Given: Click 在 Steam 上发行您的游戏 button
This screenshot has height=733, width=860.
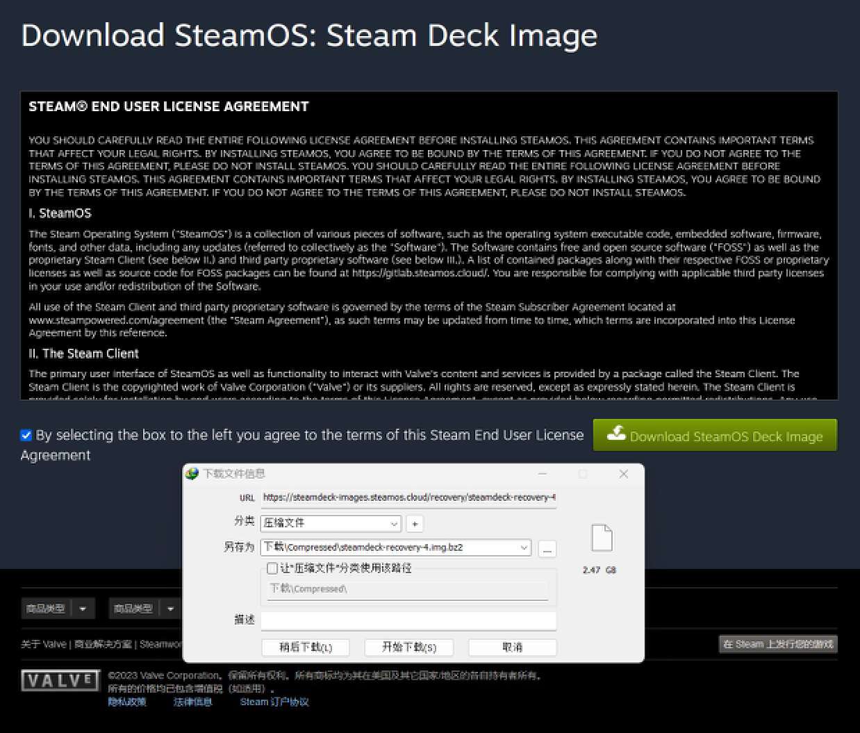Looking at the screenshot, I should (x=778, y=644).
